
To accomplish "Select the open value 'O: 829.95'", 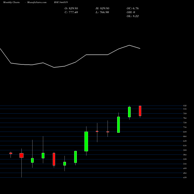I will [71, 9].
